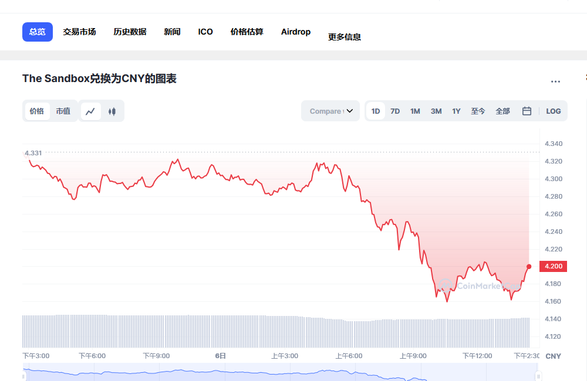Viewport: 587px width, 381px height.
Task: Select the 1Y time range
Action: [456, 111]
